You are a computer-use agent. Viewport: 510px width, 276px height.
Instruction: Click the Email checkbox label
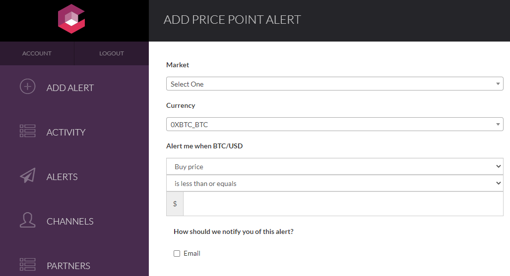192,254
